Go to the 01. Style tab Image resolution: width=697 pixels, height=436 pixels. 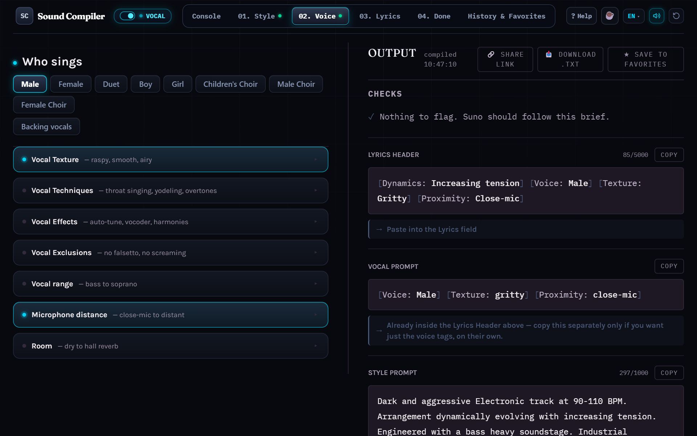pos(260,16)
